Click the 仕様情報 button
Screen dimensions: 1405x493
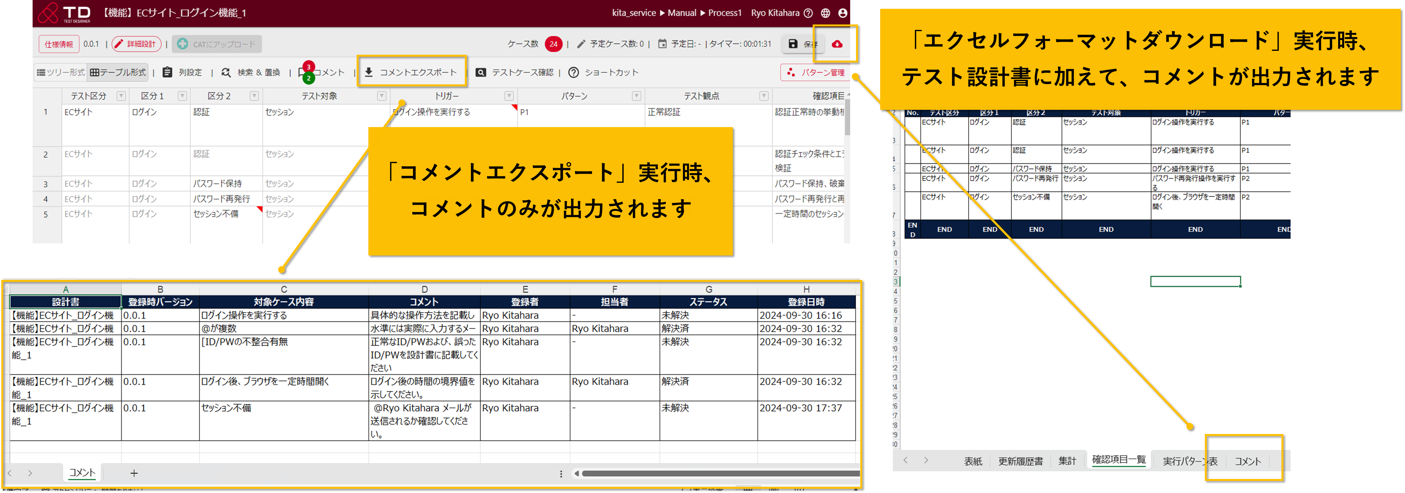point(59,44)
